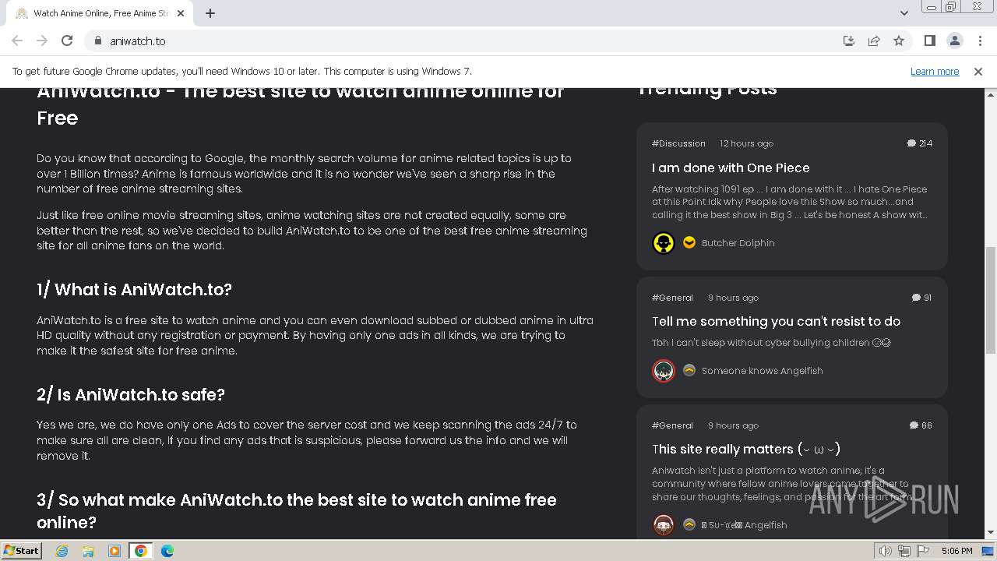This screenshot has height=561, width=997.
Task: Go forward to next page
Action: point(42,41)
